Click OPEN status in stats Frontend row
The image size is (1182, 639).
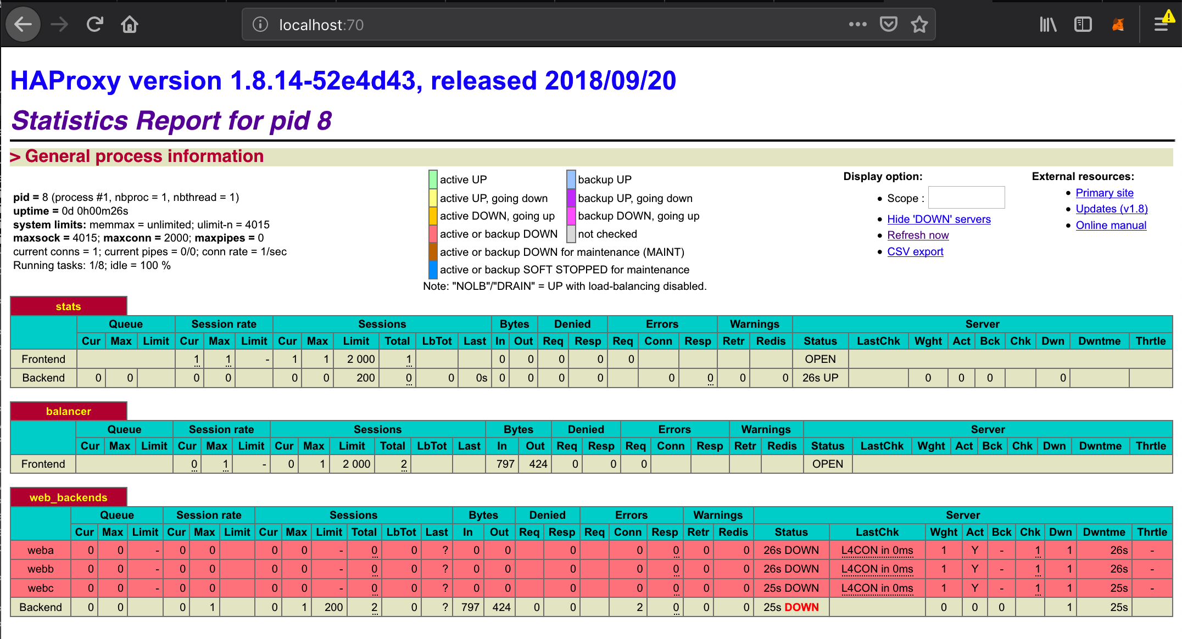coord(820,359)
